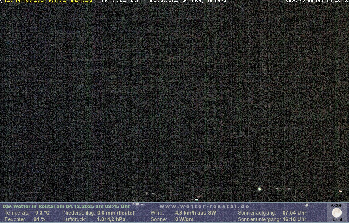Click the 395 m über Null altitude text
The width and height of the screenshot is (349, 223).
tap(121, 2)
